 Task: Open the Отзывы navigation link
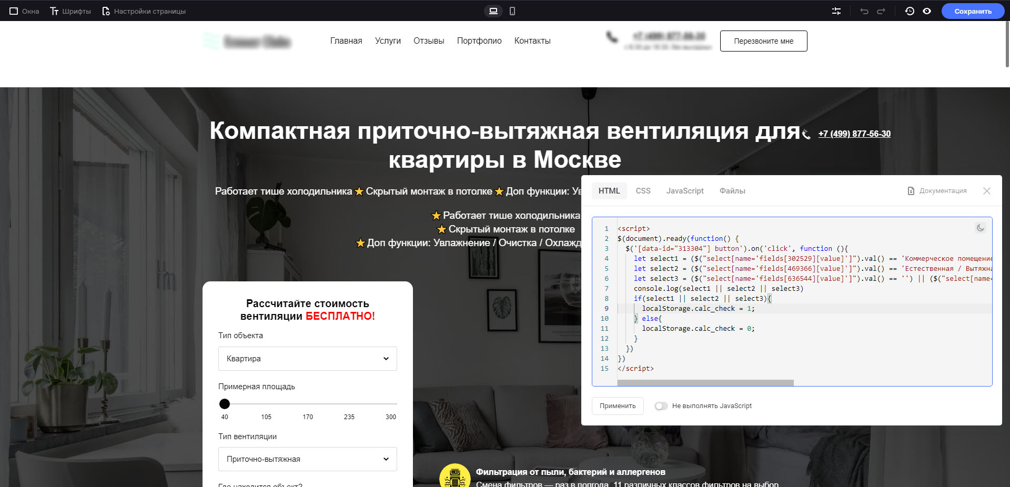[x=429, y=41]
